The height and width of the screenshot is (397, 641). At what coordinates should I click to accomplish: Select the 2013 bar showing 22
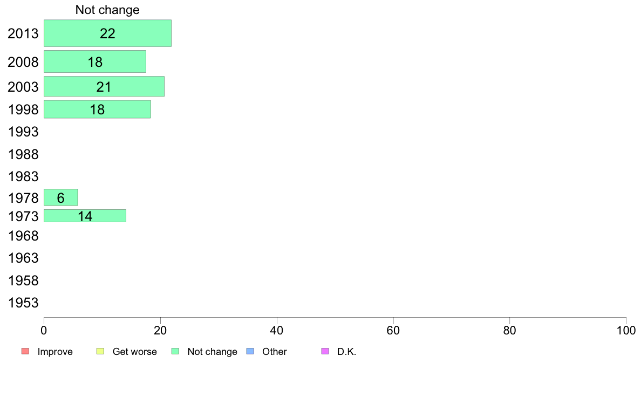pos(107,33)
